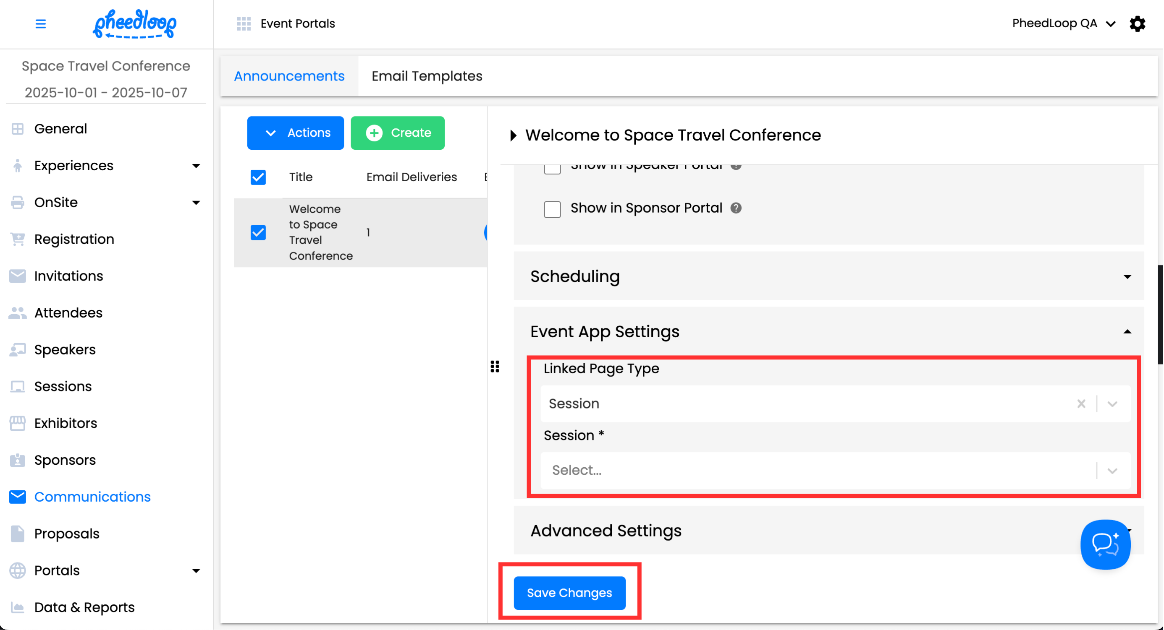
Task: Click the Event Portals grid icon
Action: 244,23
